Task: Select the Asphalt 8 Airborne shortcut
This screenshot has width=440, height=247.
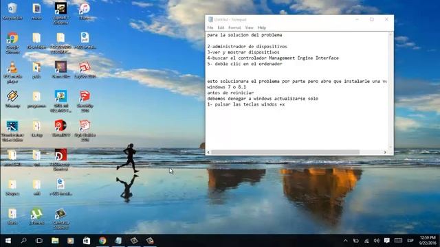Action: (60, 14)
